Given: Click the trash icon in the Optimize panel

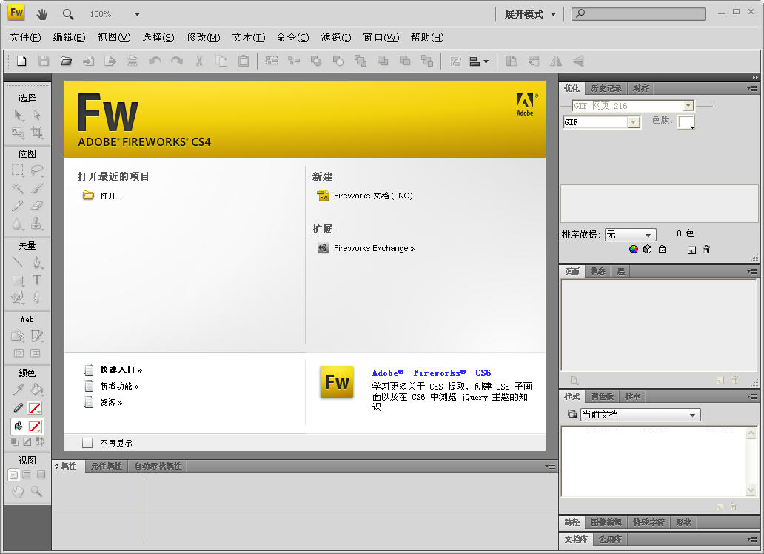Looking at the screenshot, I should coord(706,249).
